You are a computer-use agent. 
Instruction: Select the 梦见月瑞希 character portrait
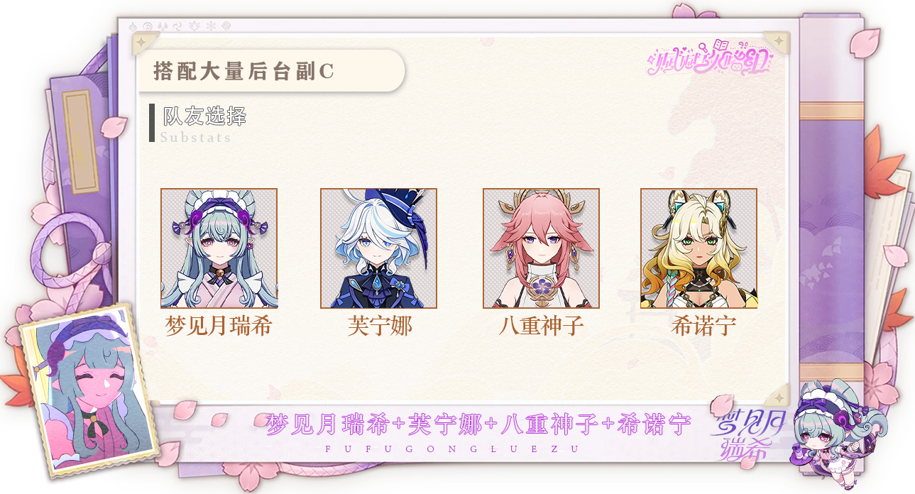click(219, 248)
